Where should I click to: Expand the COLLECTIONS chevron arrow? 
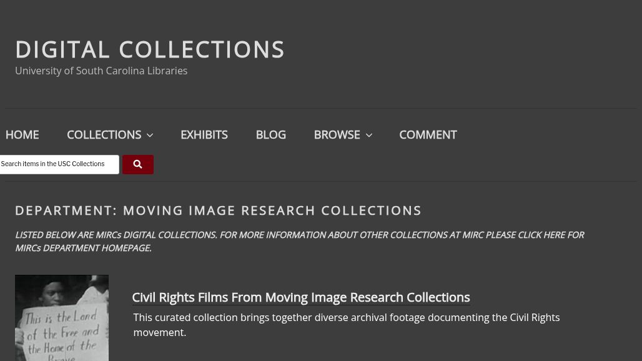150,136
